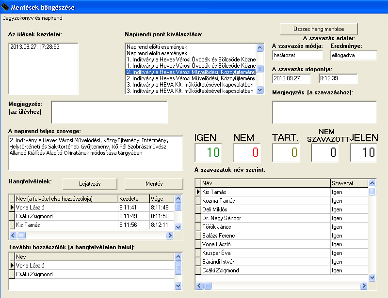Focus the Megjegyzés (az üléshez) text box

pyautogui.click(x=110, y=112)
